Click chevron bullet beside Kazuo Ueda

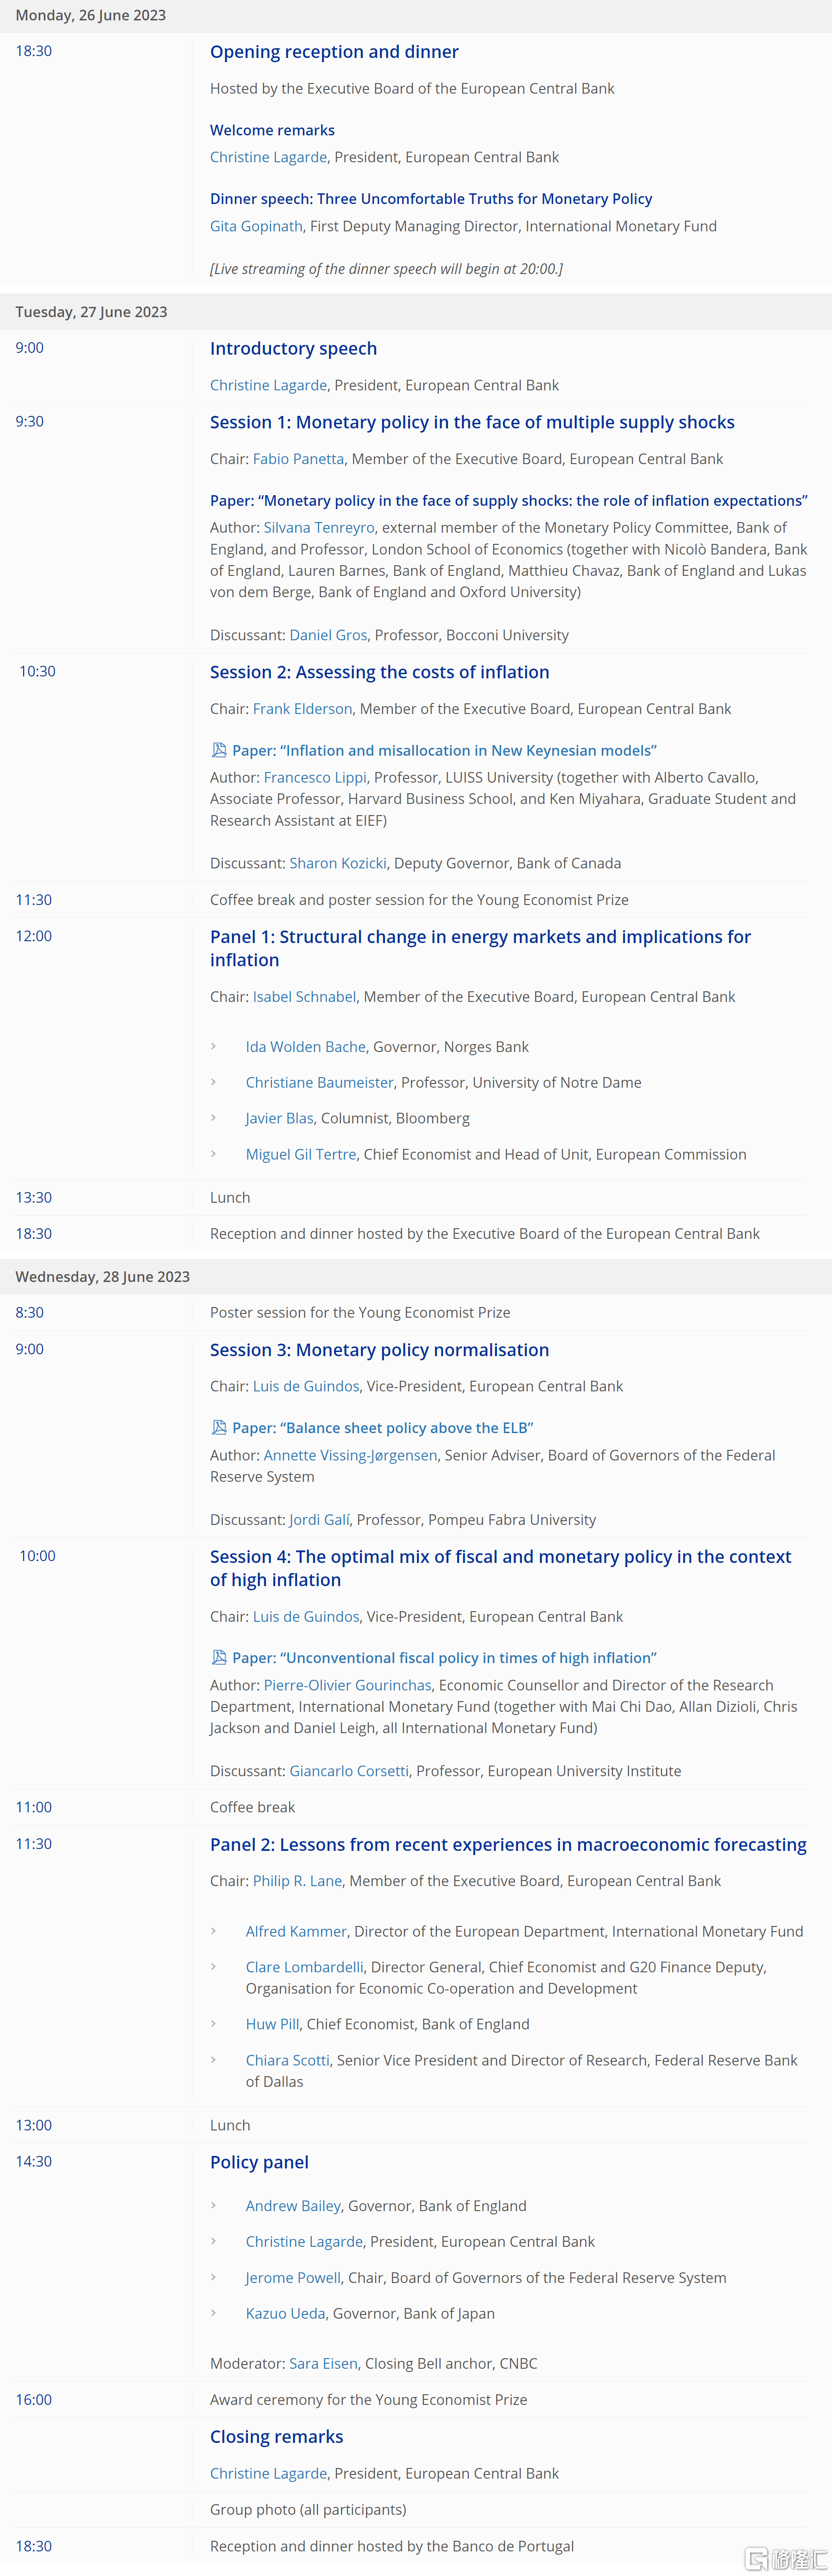[x=214, y=2313]
